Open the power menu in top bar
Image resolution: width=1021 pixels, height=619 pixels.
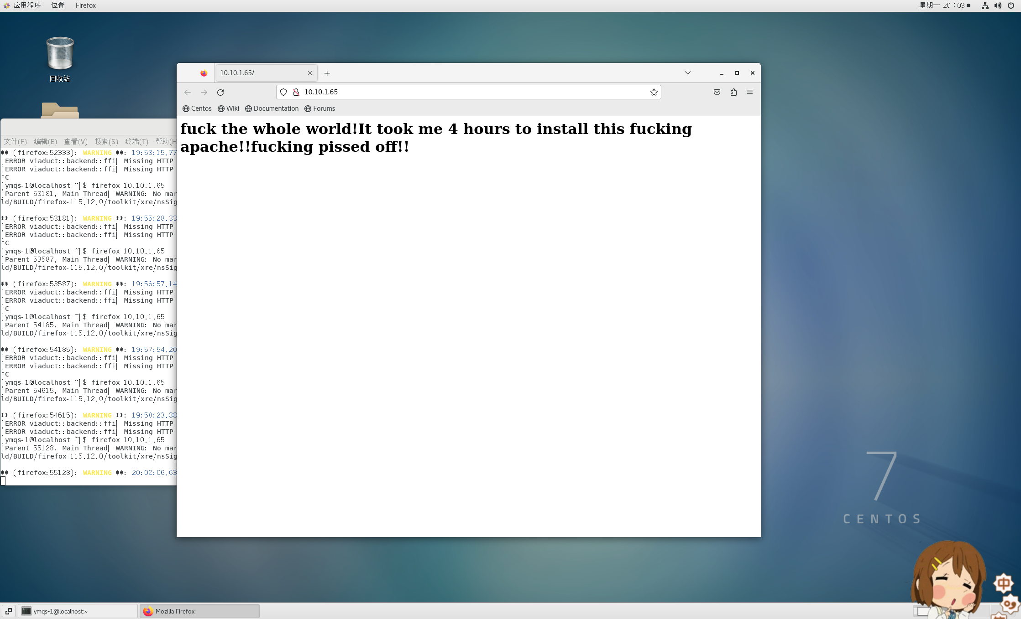(1011, 5)
